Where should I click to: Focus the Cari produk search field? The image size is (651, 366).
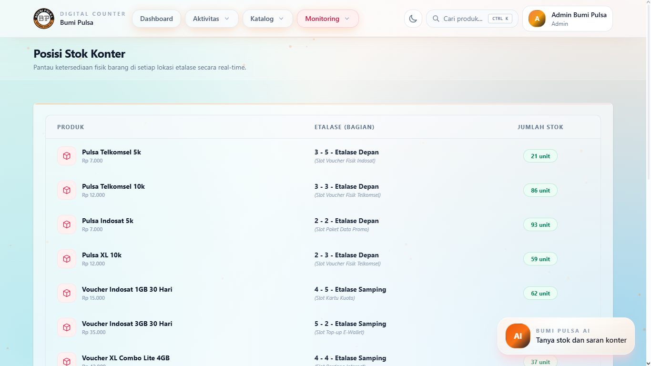tap(472, 19)
